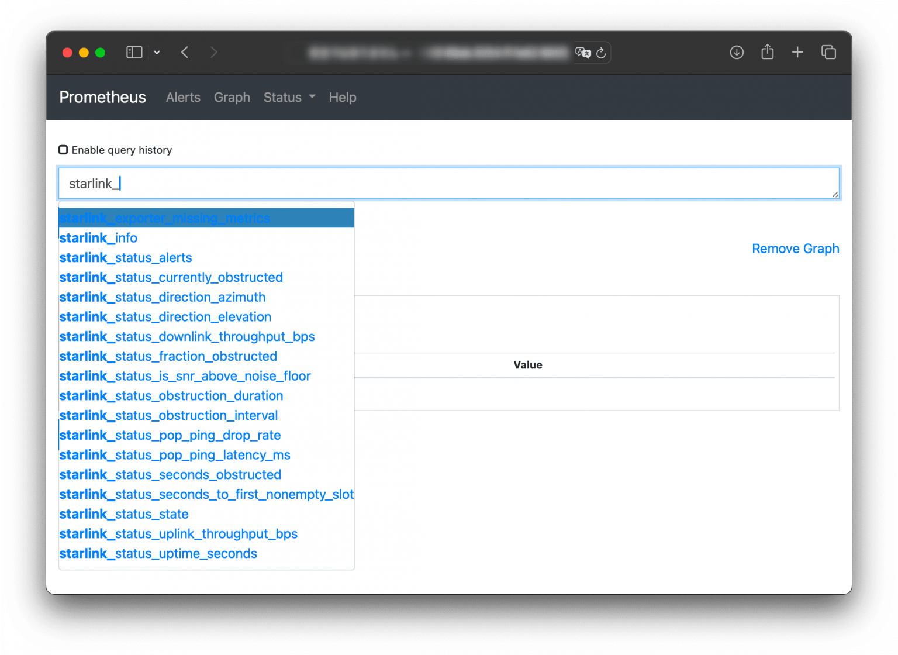The image size is (898, 655).
Task: Switch to the Alerts page
Action: (x=183, y=97)
